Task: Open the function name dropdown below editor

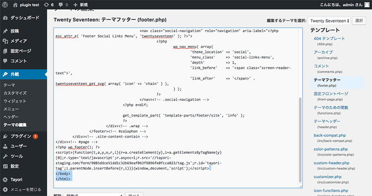Action: point(94,194)
